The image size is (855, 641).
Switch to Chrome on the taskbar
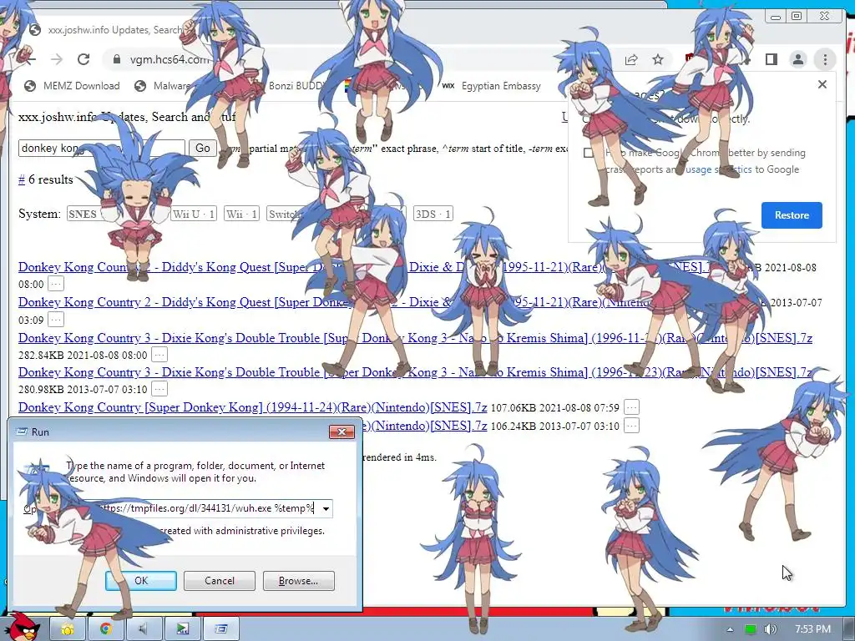point(106,629)
